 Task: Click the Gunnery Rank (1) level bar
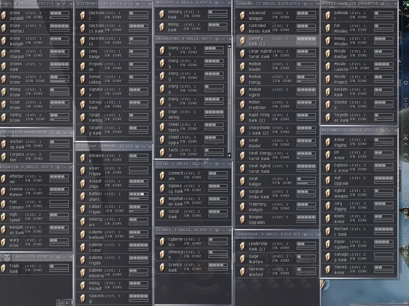306,39
